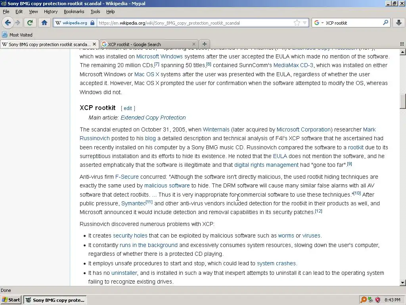Click the edit link beside XCP rootkit heading
Screen dimensions: 406x305
pos(128,108)
